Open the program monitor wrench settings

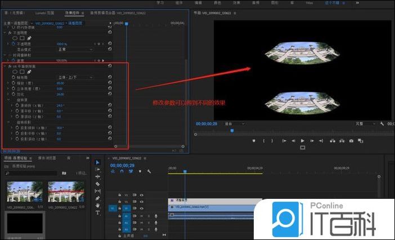tap(381, 123)
